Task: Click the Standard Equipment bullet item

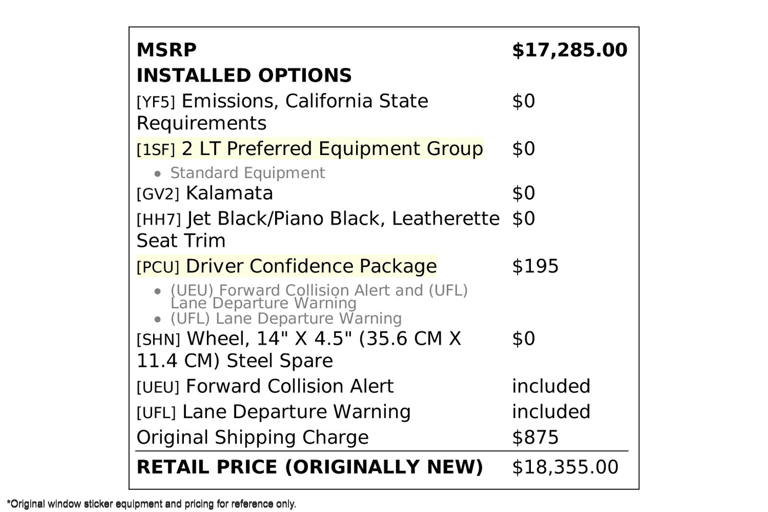Action: pyautogui.click(x=247, y=173)
